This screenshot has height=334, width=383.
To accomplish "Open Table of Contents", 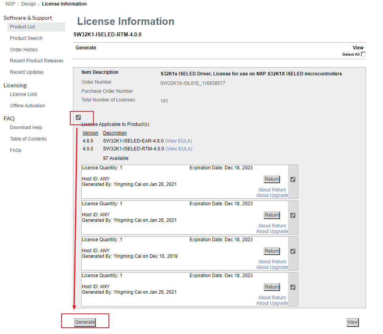I will [28, 139].
